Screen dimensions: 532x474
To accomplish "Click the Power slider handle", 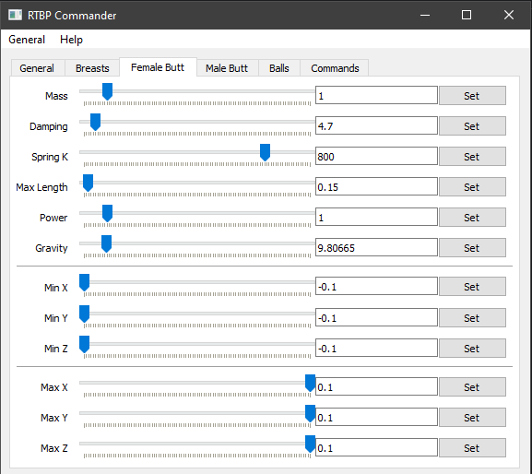I will [x=107, y=213].
